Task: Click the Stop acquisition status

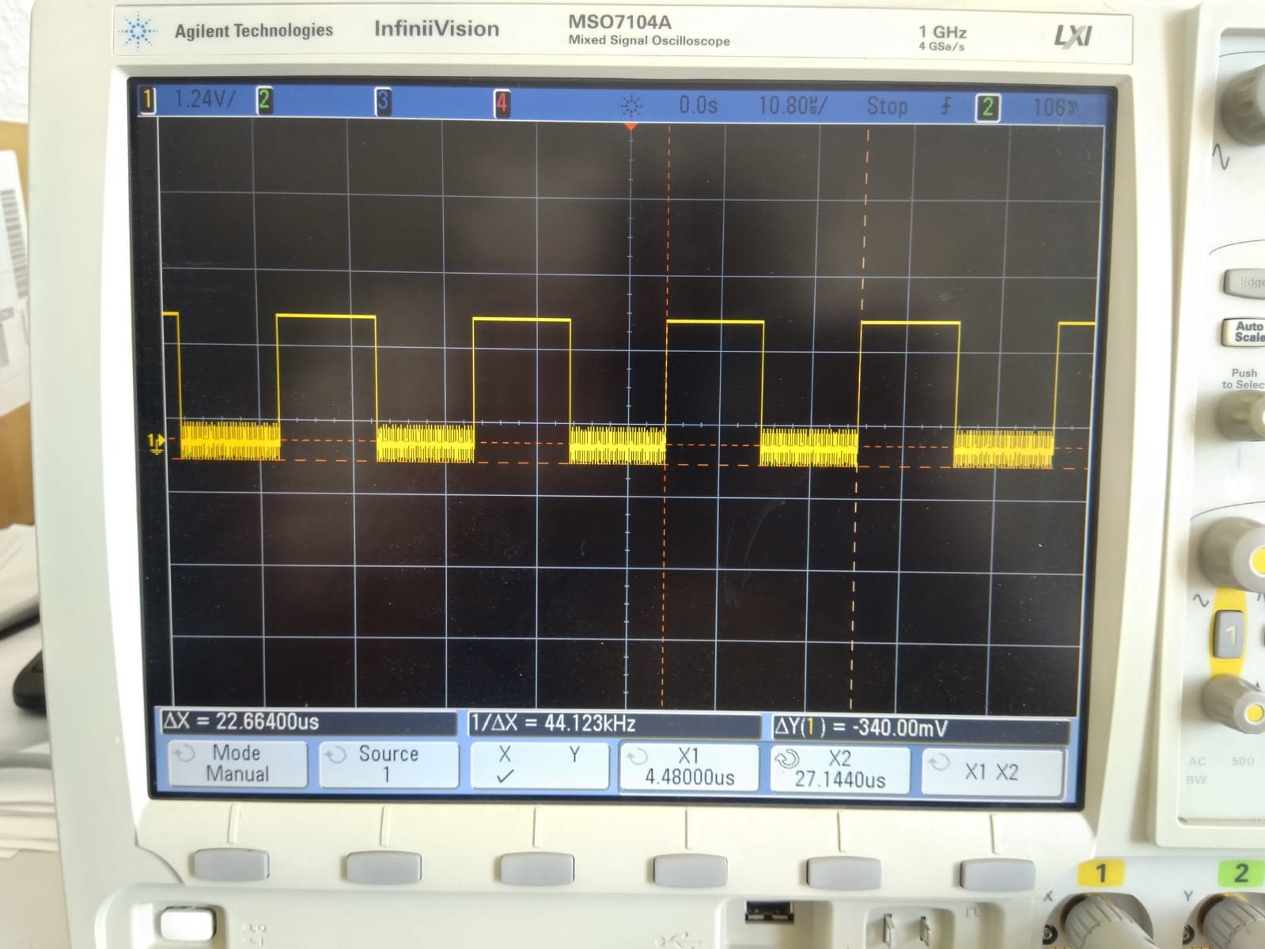Action: tap(886, 106)
